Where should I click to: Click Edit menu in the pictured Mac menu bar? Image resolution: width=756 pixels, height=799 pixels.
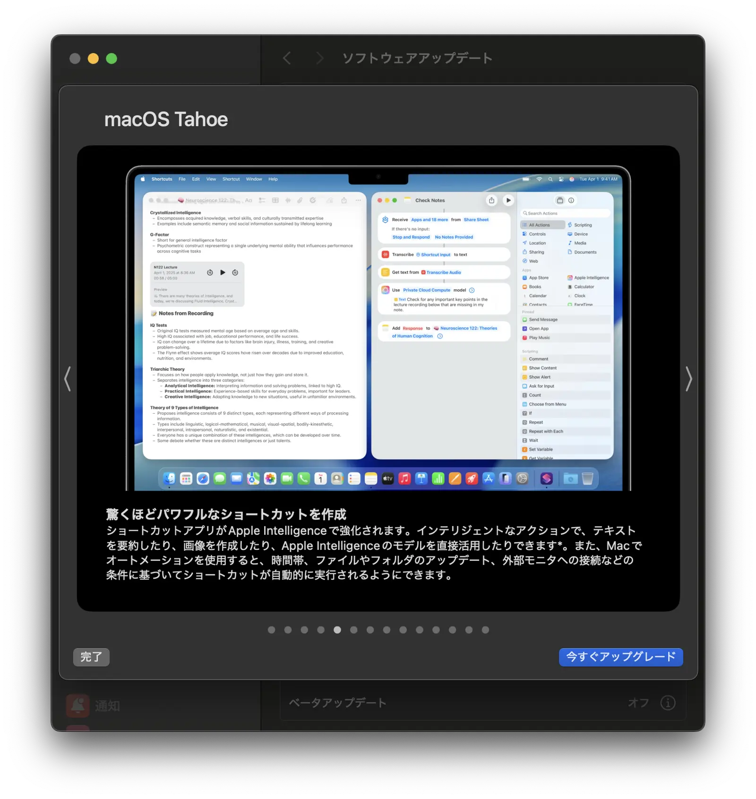pos(196,179)
